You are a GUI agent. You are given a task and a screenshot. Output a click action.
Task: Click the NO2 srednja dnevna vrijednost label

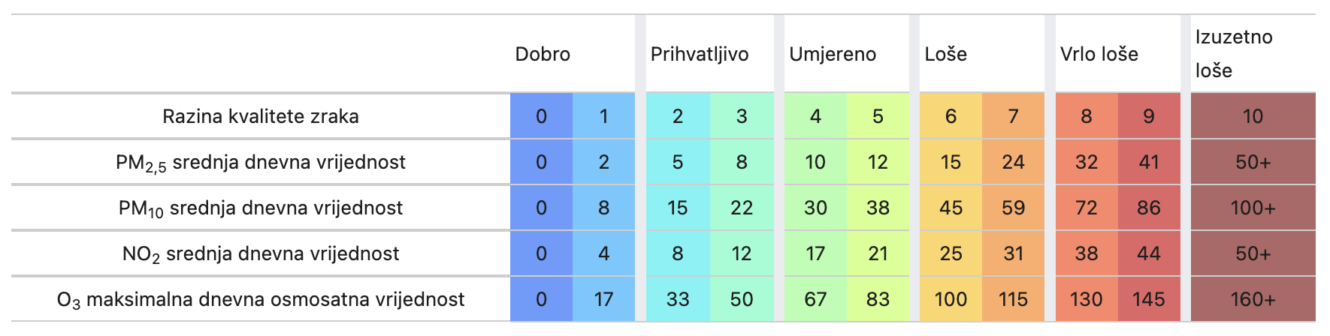pyautogui.click(x=261, y=254)
